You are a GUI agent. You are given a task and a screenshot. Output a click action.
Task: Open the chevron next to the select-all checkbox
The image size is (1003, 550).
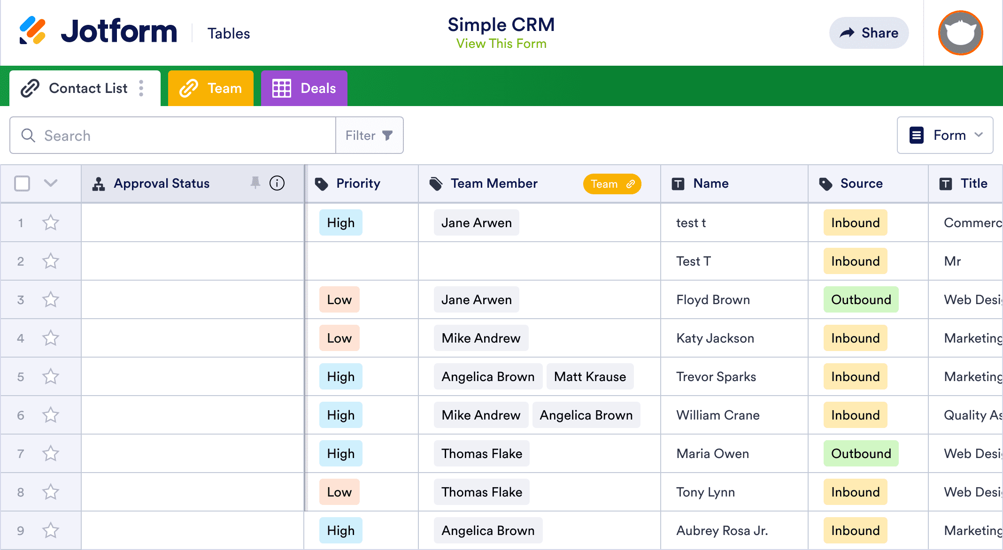(x=51, y=183)
